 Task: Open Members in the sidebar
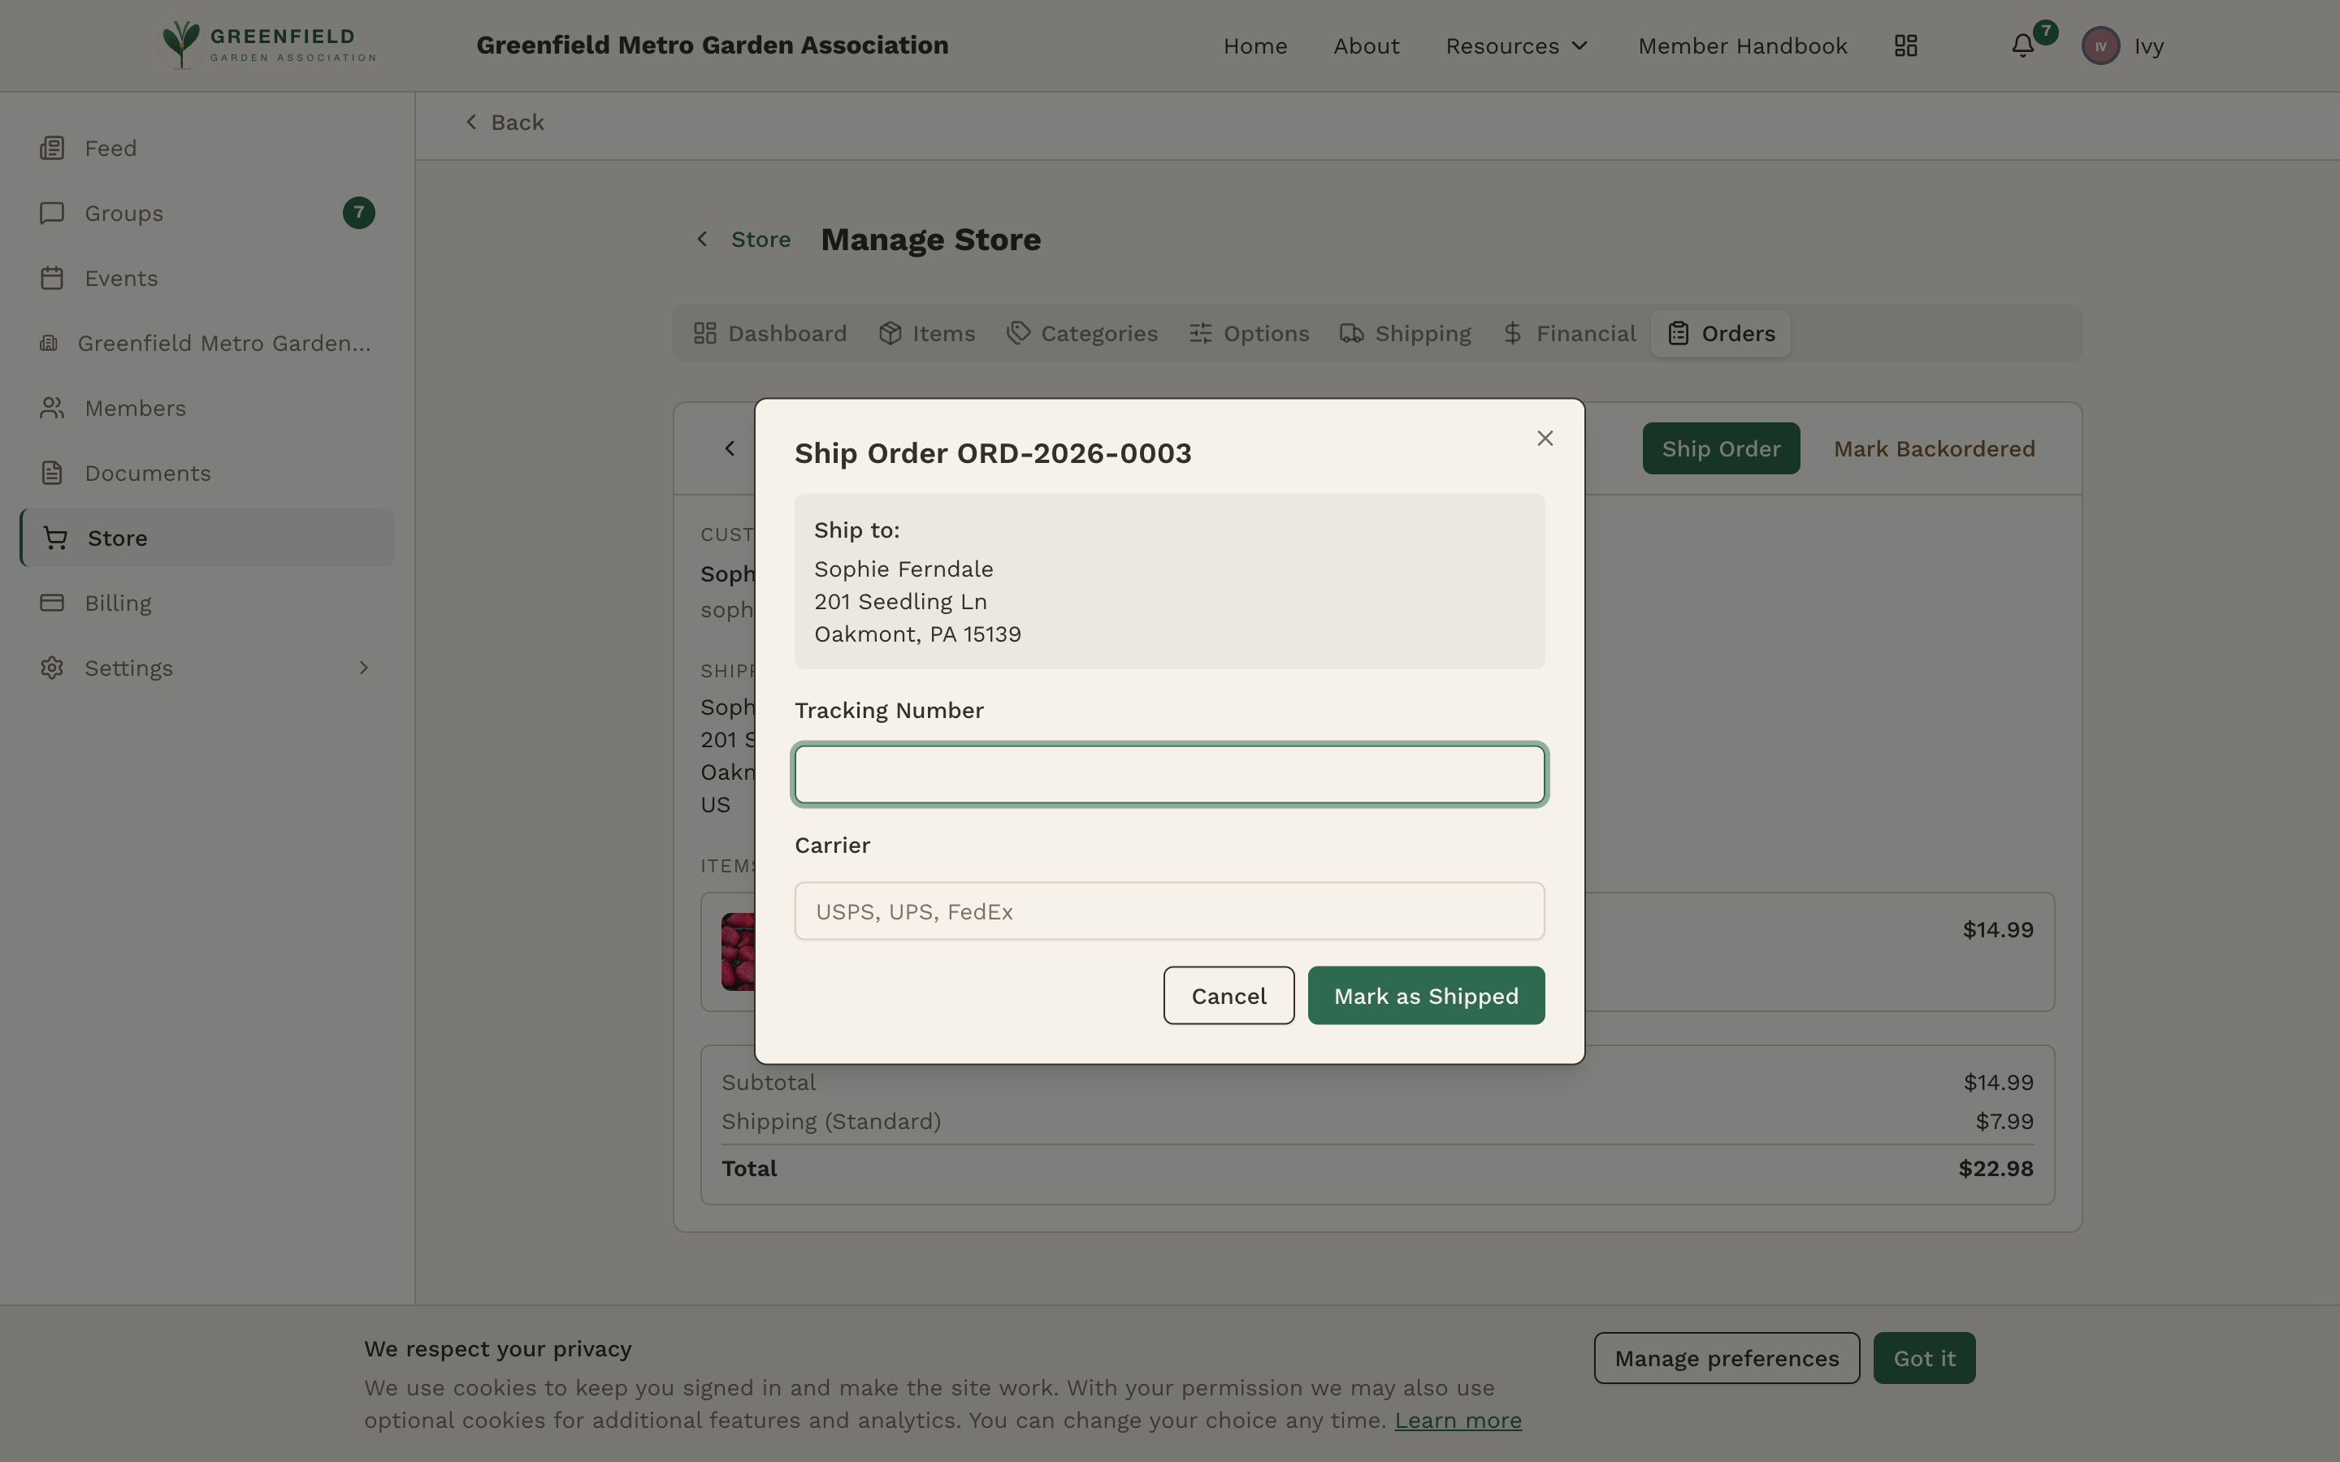coord(207,408)
